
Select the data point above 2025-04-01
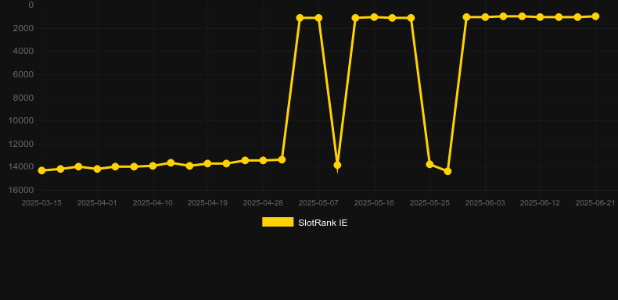97,169
